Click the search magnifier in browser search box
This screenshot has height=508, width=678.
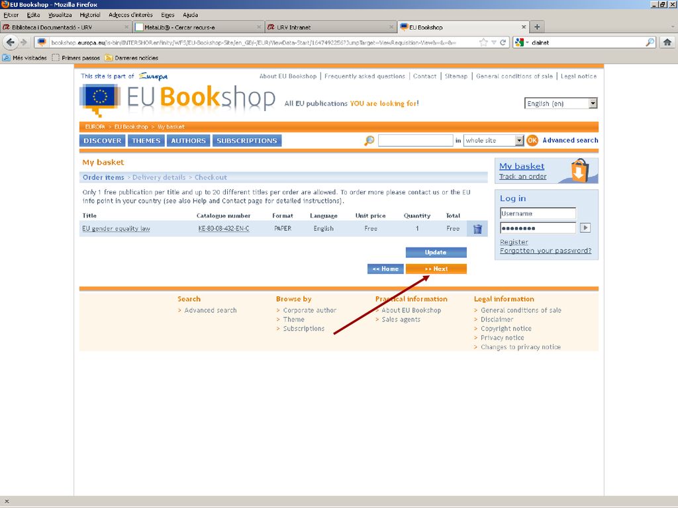coord(650,42)
